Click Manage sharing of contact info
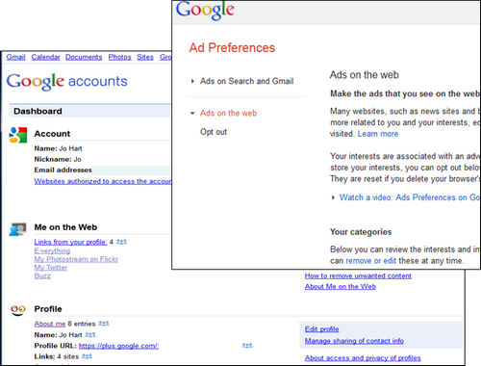This screenshot has width=481, height=366. 354,341
